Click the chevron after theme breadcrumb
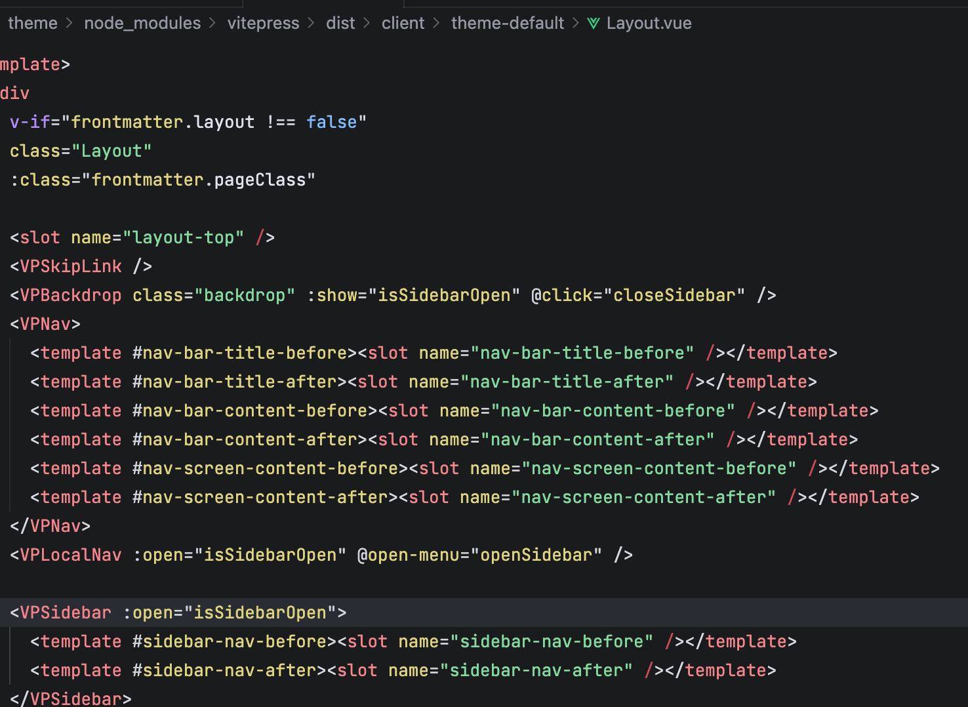The image size is (968, 707). click(70, 24)
